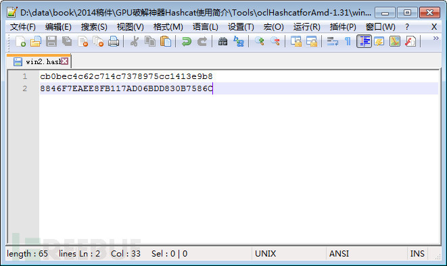Toggle synchronize vertical scrolling icon
The width and height of the screenshot is (447, 266).
(x=296, y=42)
